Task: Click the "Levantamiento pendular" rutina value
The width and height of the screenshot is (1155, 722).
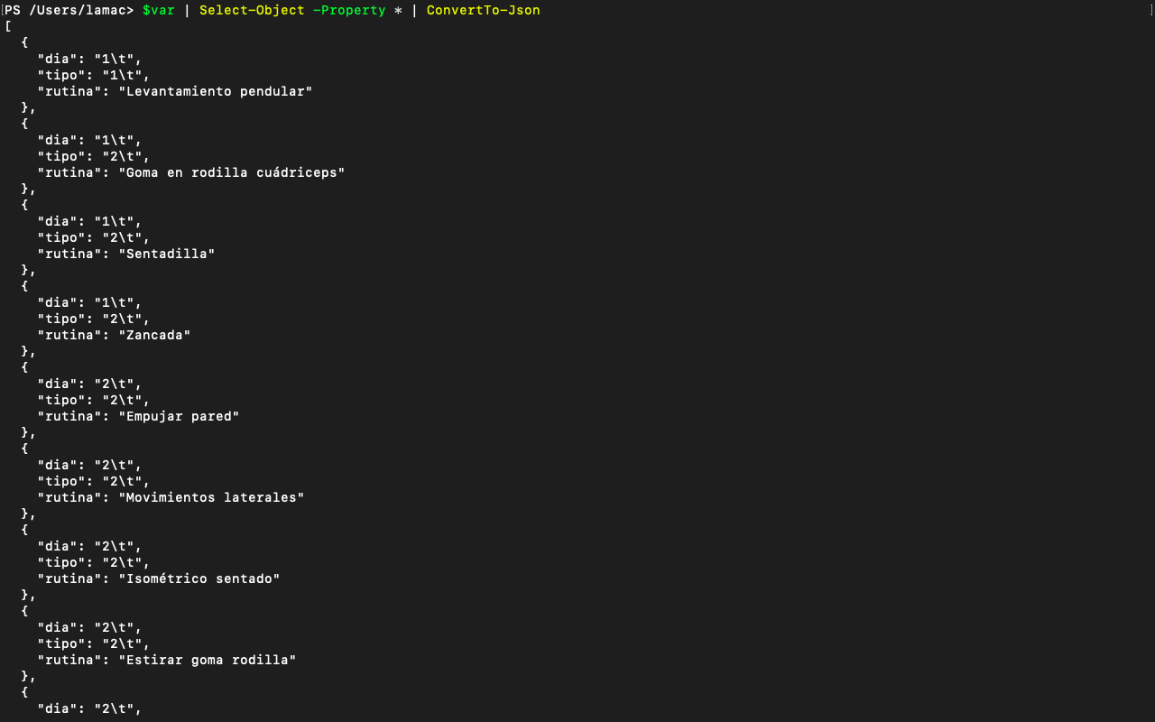Action: 216,91
